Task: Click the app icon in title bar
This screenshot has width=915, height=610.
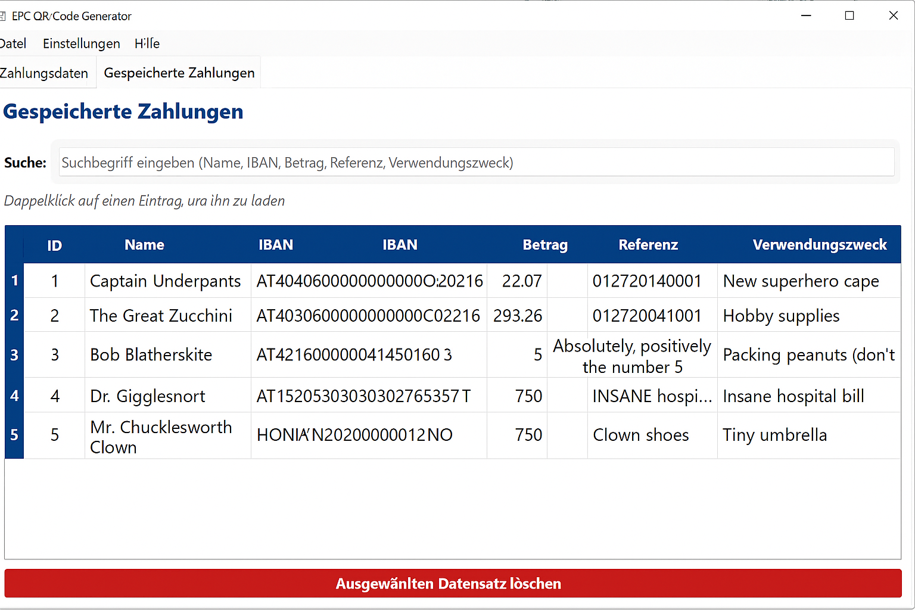Action: pos(2,16)
